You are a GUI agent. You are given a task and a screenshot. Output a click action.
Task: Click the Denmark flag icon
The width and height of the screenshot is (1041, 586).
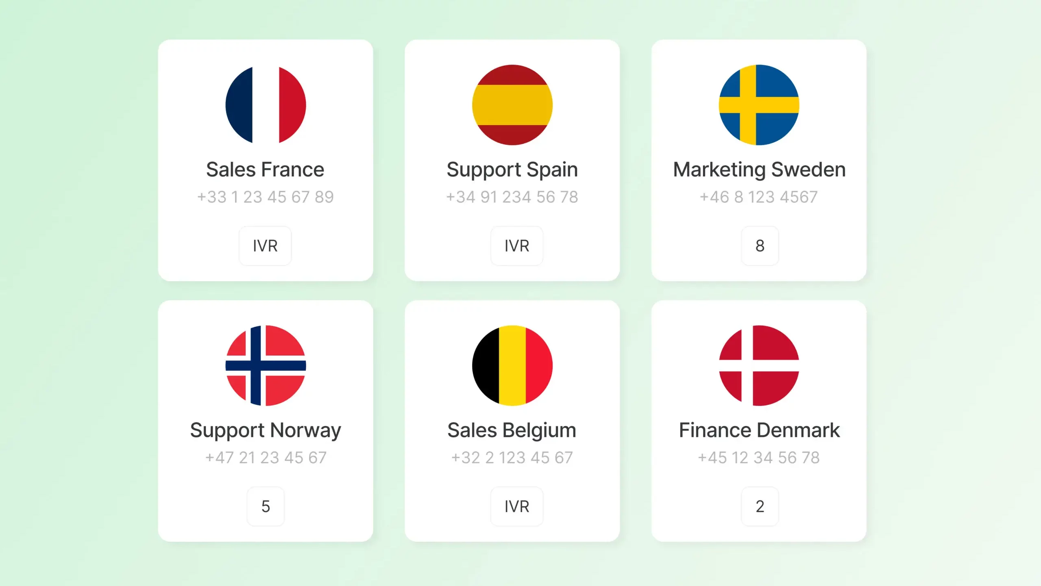(x=759, y=365)
